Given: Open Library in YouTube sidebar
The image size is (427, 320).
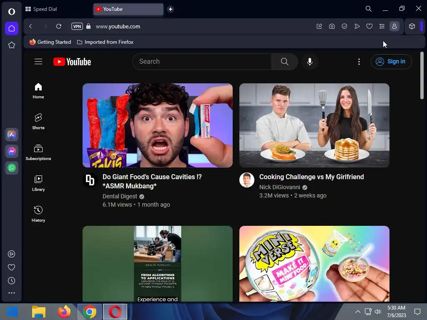Looking at the screenshot, I should coord(38,183).
